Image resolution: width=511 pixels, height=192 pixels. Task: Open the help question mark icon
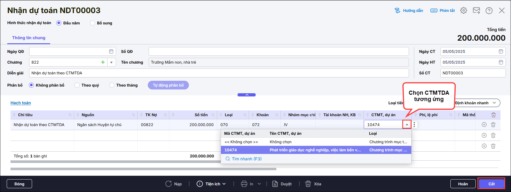[x=489, y=10]
